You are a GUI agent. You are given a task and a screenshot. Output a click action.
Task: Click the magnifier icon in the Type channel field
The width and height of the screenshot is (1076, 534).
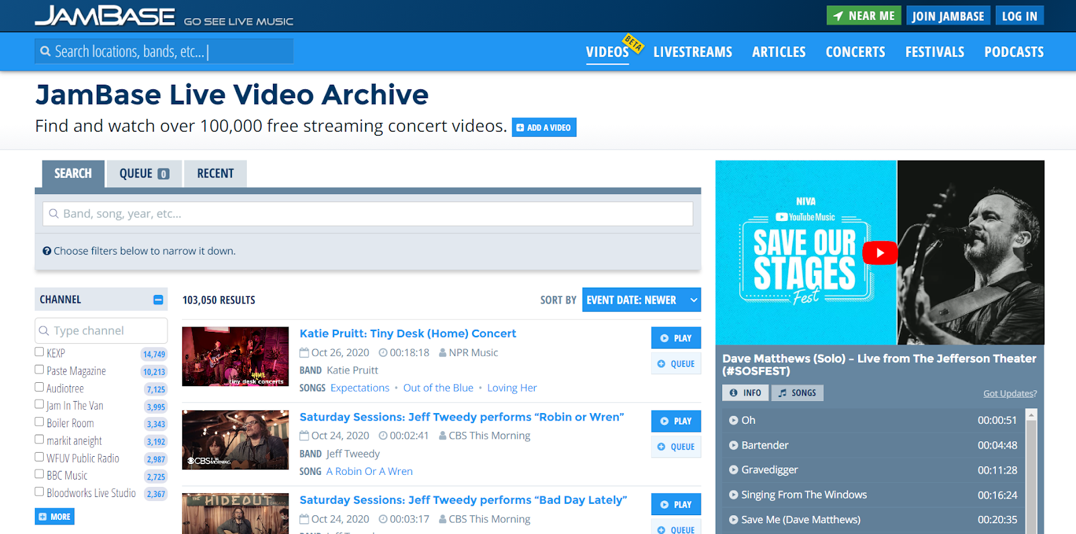44,330
